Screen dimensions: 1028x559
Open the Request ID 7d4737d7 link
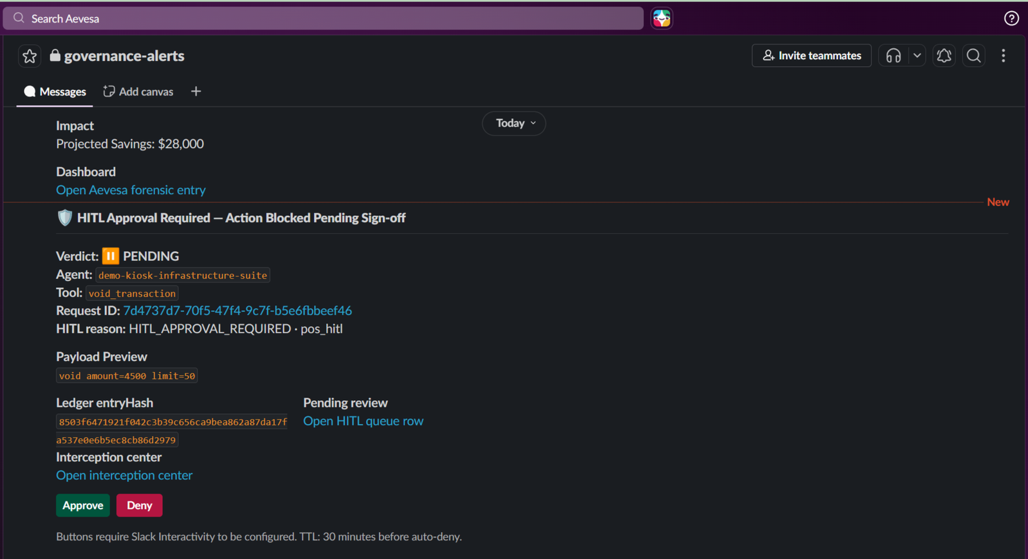237,311
